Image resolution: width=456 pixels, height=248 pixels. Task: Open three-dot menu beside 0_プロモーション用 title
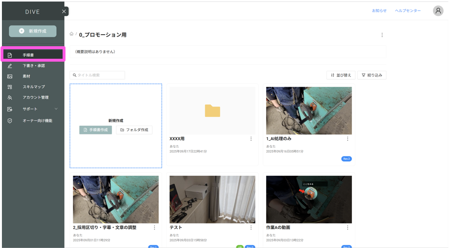pos(382,35)
